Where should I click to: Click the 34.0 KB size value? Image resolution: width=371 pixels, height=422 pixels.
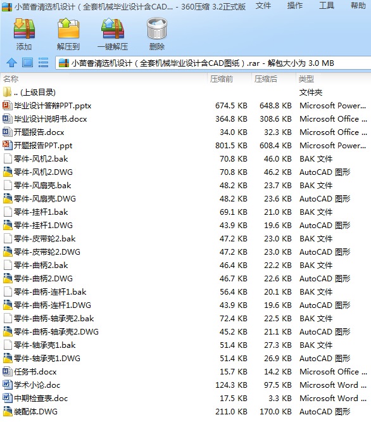[234, 132]
